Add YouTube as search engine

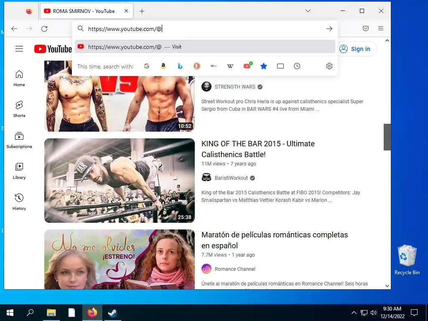pyautogui.click(x=247, y=66)
